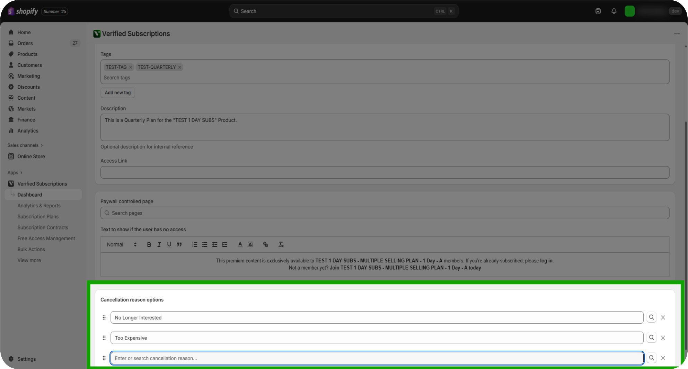
Task: Toggle italic formatting in text editor
Action: 159,244
